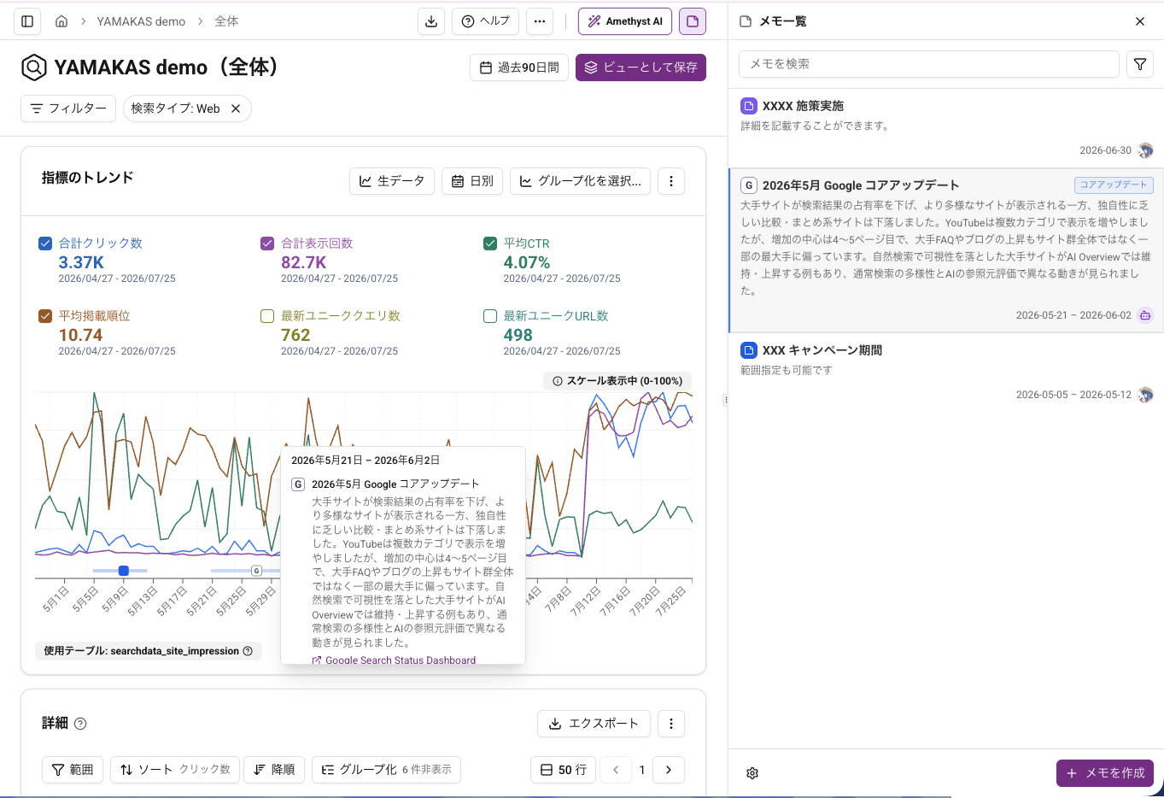Click the コアアップデート tag label
1164x798 pixels.
[x=1114, y=185]
